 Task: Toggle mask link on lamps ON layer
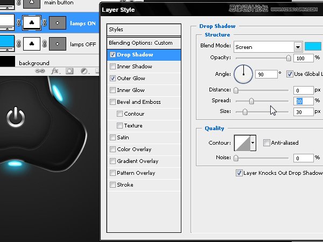[18, 23]
